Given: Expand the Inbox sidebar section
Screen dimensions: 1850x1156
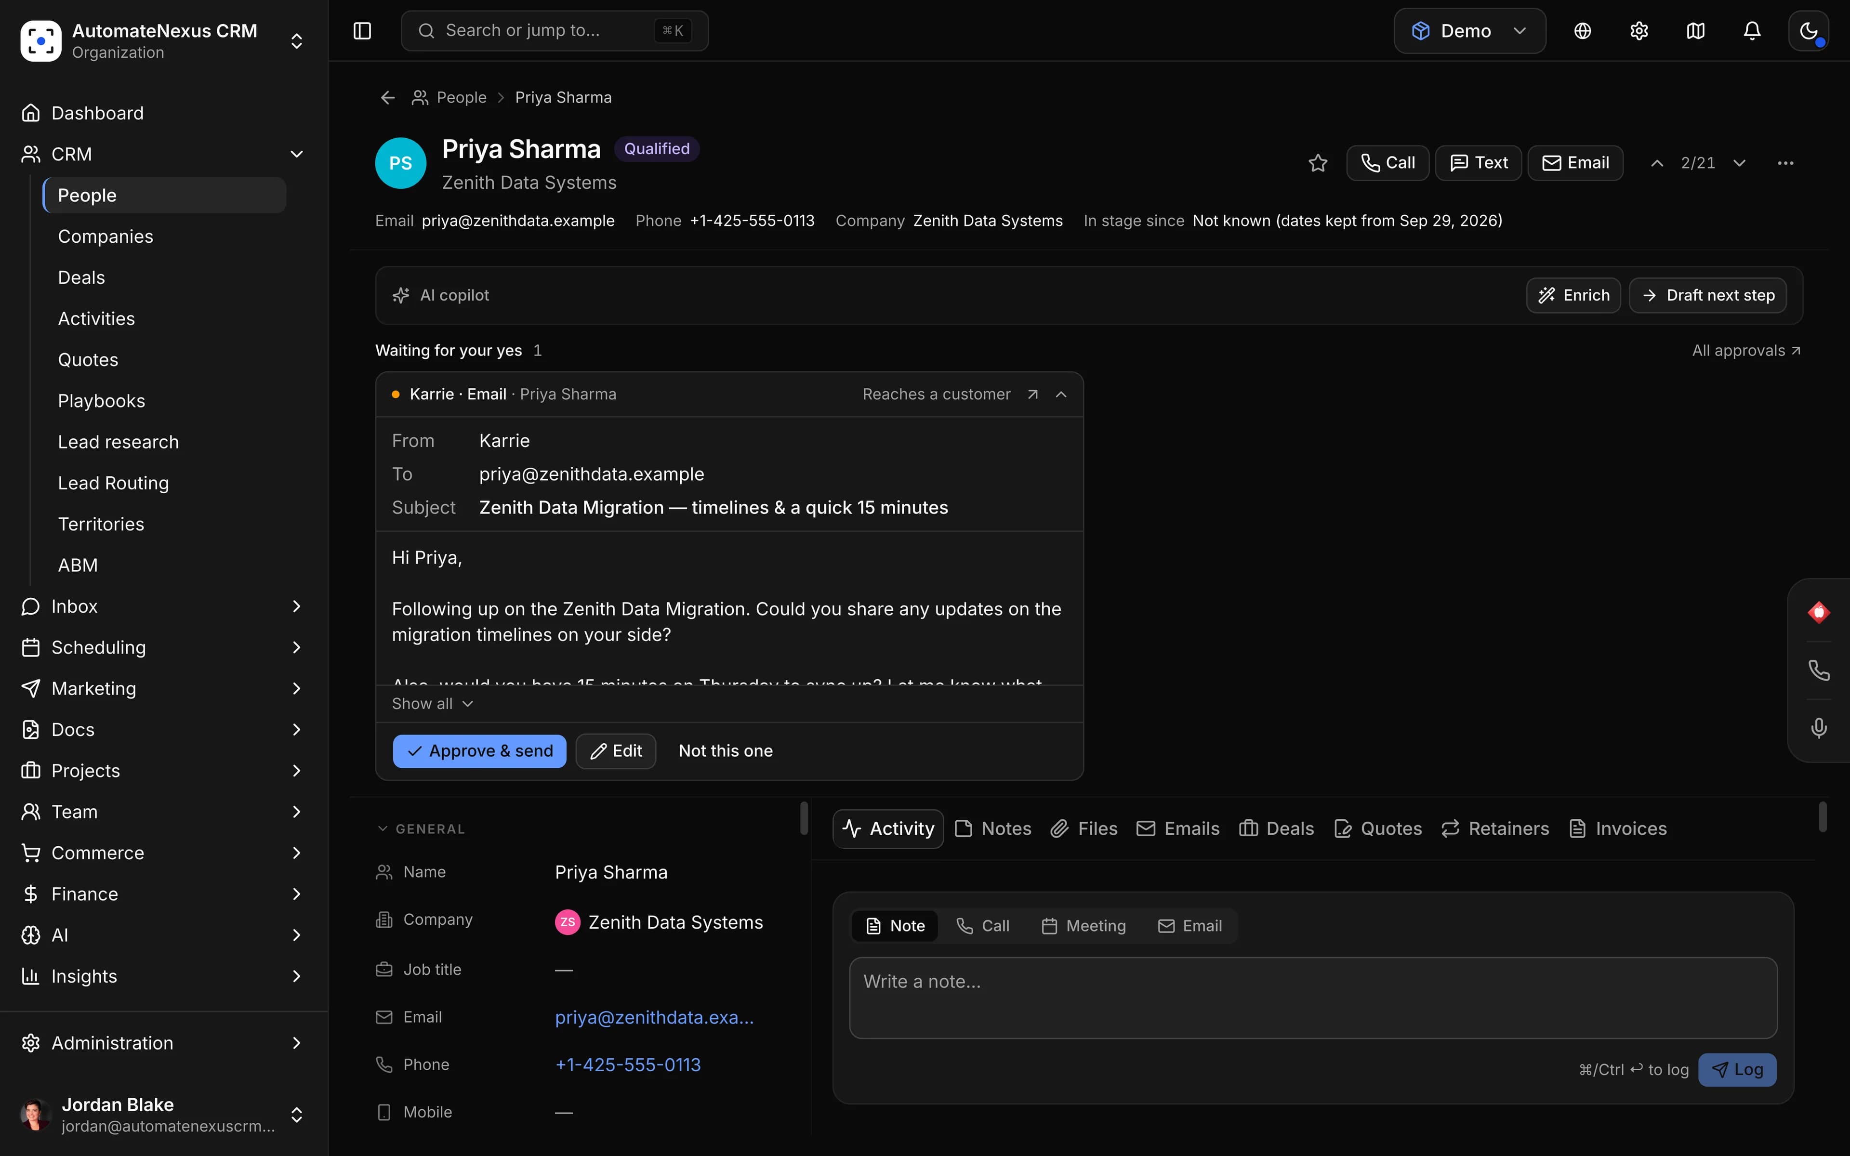Looking at the screenshot, I should pos(297,606).
